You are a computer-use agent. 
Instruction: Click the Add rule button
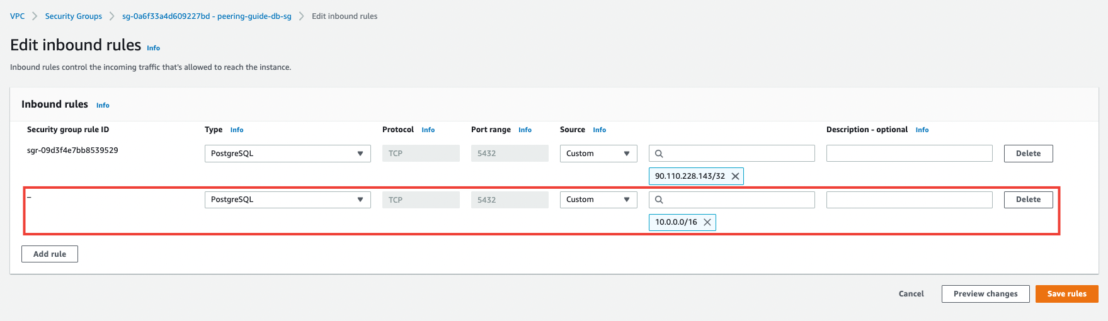click(x=50, y=254)
